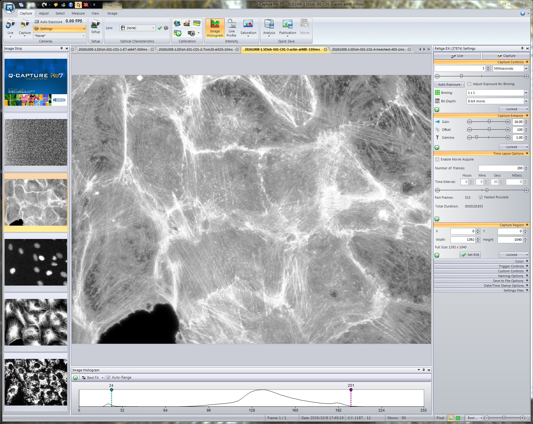The image size is (533, 424).
Task: Switch to the Tom20-al555-10ms image tab
Action: point(196,49)
